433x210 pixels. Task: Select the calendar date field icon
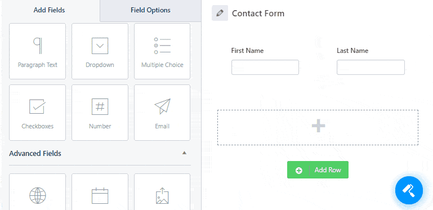100,196
